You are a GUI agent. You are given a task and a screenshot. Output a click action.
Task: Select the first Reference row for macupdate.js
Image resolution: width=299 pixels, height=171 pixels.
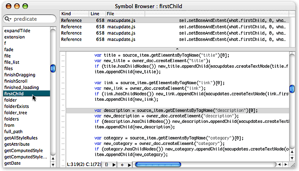pyautogui.click(x=174, y=20)
